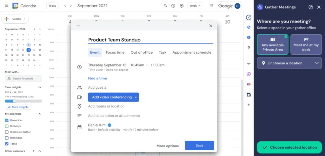Open the Settings gear menu
Viewport: 325px width, 156px height.
(182, 6)
